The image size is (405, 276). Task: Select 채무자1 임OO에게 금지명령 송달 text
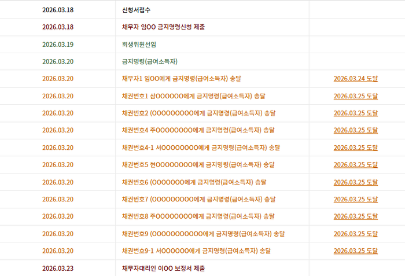click(181, 79)
